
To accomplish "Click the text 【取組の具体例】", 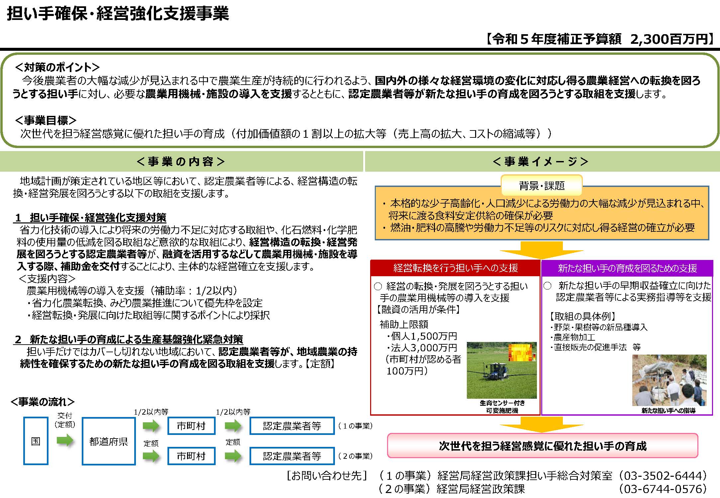I will click(x=583, y=316).
